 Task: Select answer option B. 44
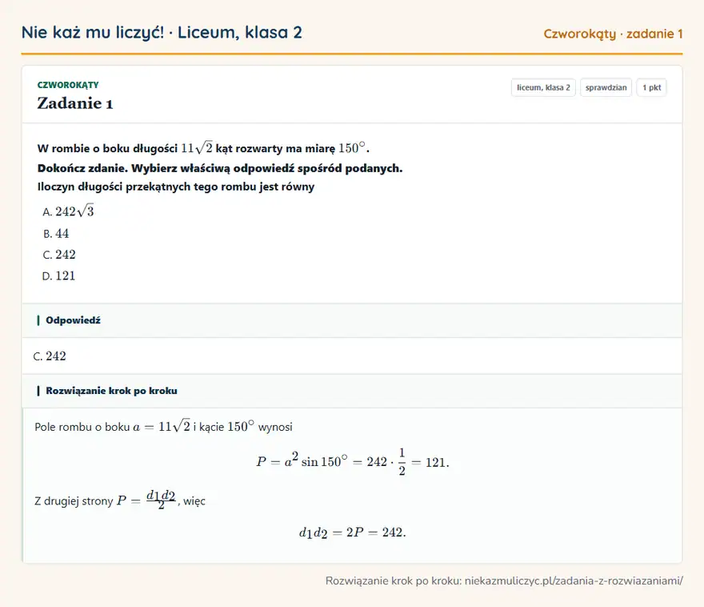(56, 234)
